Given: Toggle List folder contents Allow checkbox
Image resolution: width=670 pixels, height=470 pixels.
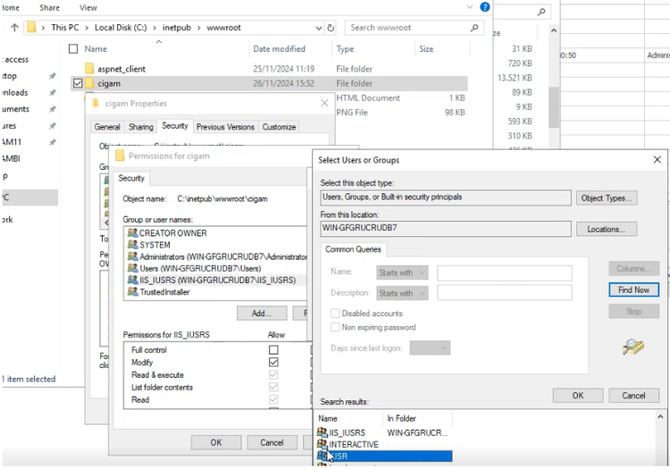Looking at the screenshot, I should (273, 387).
